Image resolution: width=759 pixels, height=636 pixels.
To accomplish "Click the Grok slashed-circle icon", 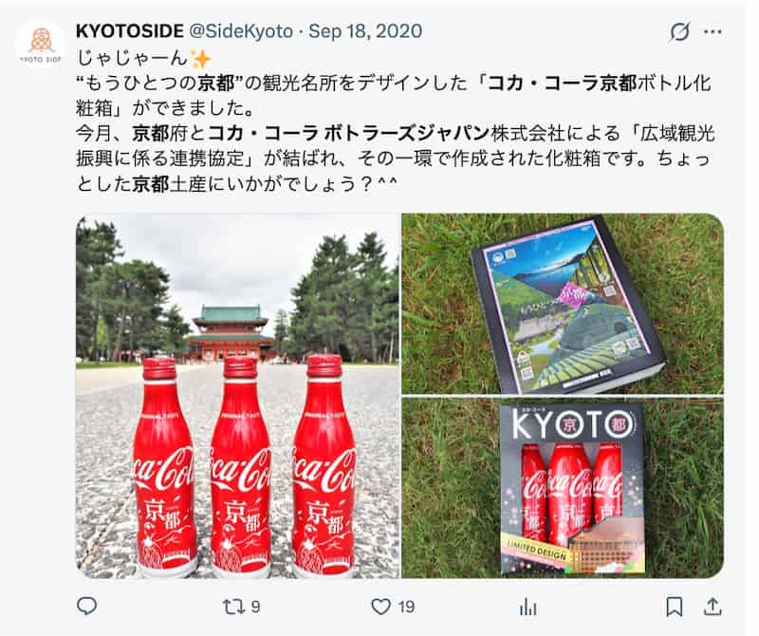I will (679, 32).
